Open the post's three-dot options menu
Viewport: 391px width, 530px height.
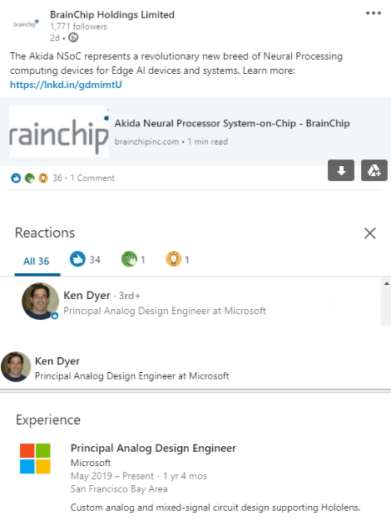tap(374, 13)
